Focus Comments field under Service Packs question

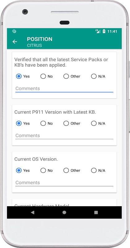point(64,89)
